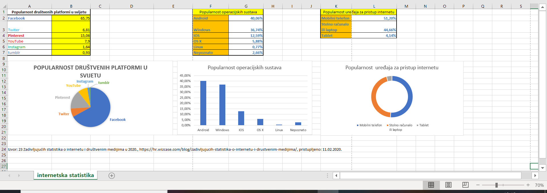Click the Mobilni telefon cell
The height and width of the screenshot is (193, 547).
[x=336, y=18]
